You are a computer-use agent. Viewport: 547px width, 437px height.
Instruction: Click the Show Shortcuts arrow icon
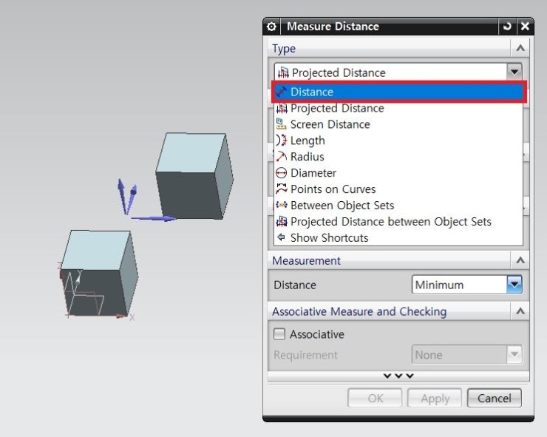point(281,238)
